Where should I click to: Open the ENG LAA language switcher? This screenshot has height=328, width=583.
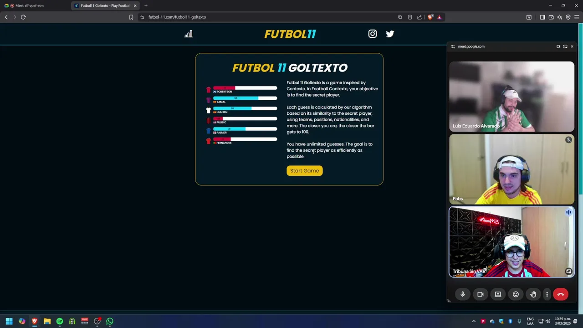[x=530, y=321]
